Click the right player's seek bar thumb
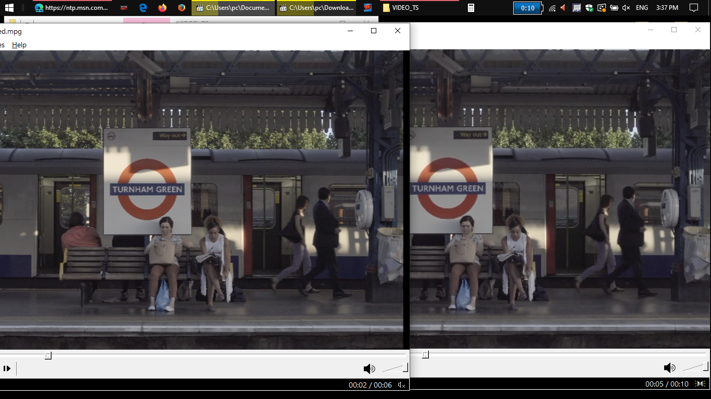This screenshot has width=711, height=399. [425, 354]
